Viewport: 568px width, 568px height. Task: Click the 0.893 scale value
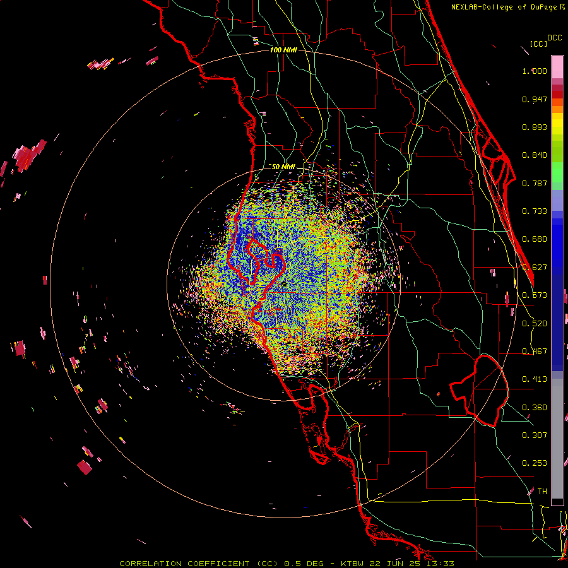[x=535, y=127]
